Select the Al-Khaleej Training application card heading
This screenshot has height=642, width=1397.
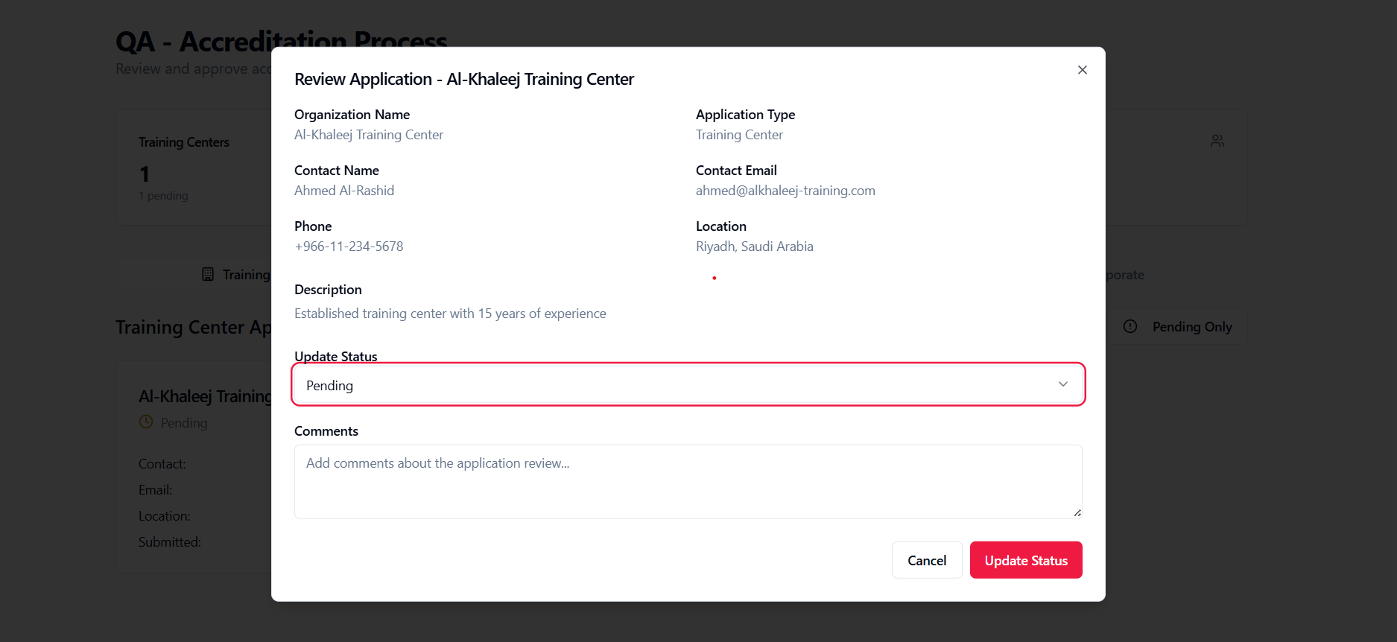(205, 396)
